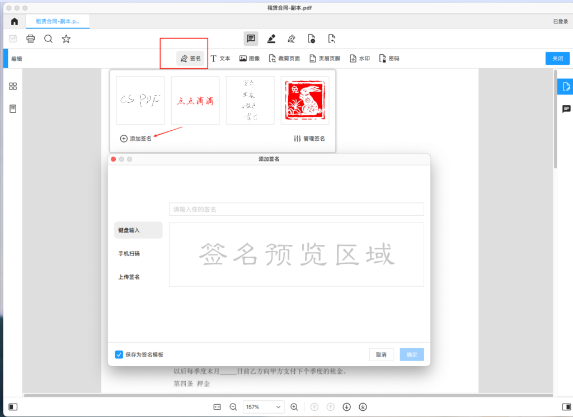The image size is (573, 417).
Task: Jump to last page arrow icon
Action: coord(363,407)
